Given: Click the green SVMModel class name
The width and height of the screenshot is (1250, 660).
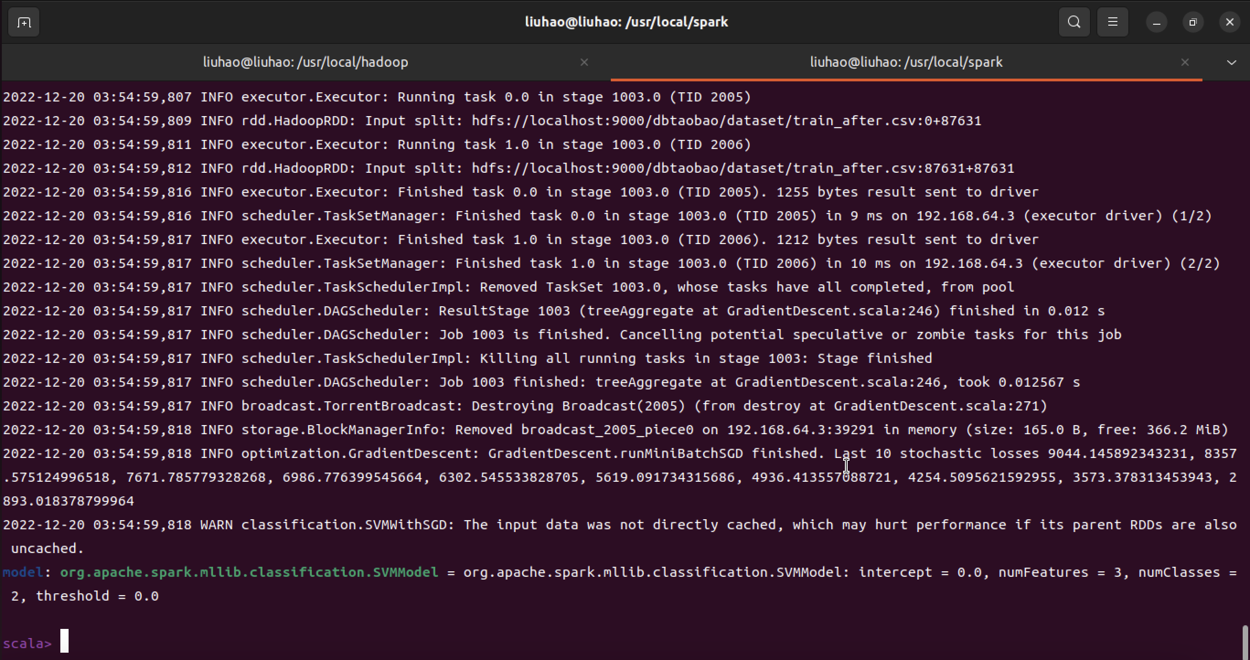Looking at the screenshot, I should [248, 572].
